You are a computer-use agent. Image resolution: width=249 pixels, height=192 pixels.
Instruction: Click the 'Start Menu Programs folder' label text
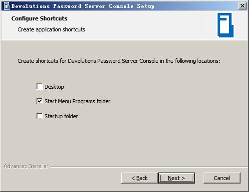tap(77, 101)
